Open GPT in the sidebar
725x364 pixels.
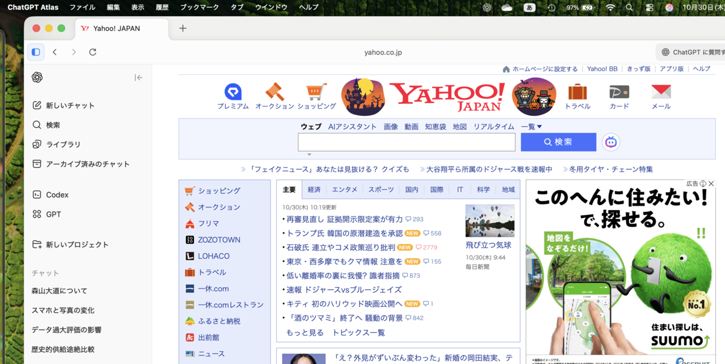point(47,214)
